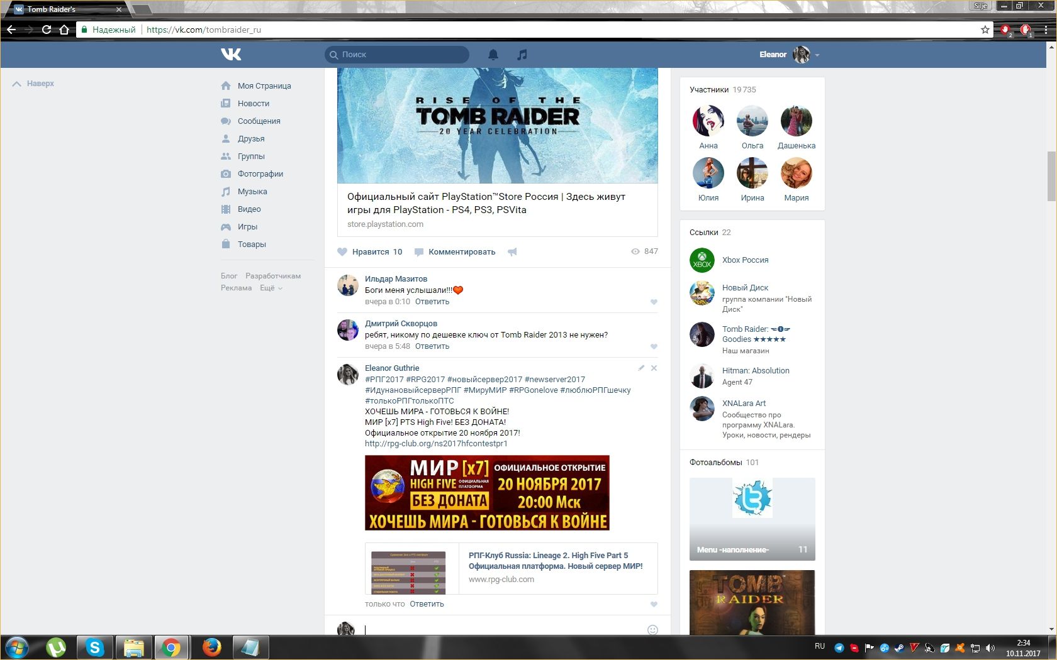Click the home icon beside Моя Страница

[x=226, y=85]
